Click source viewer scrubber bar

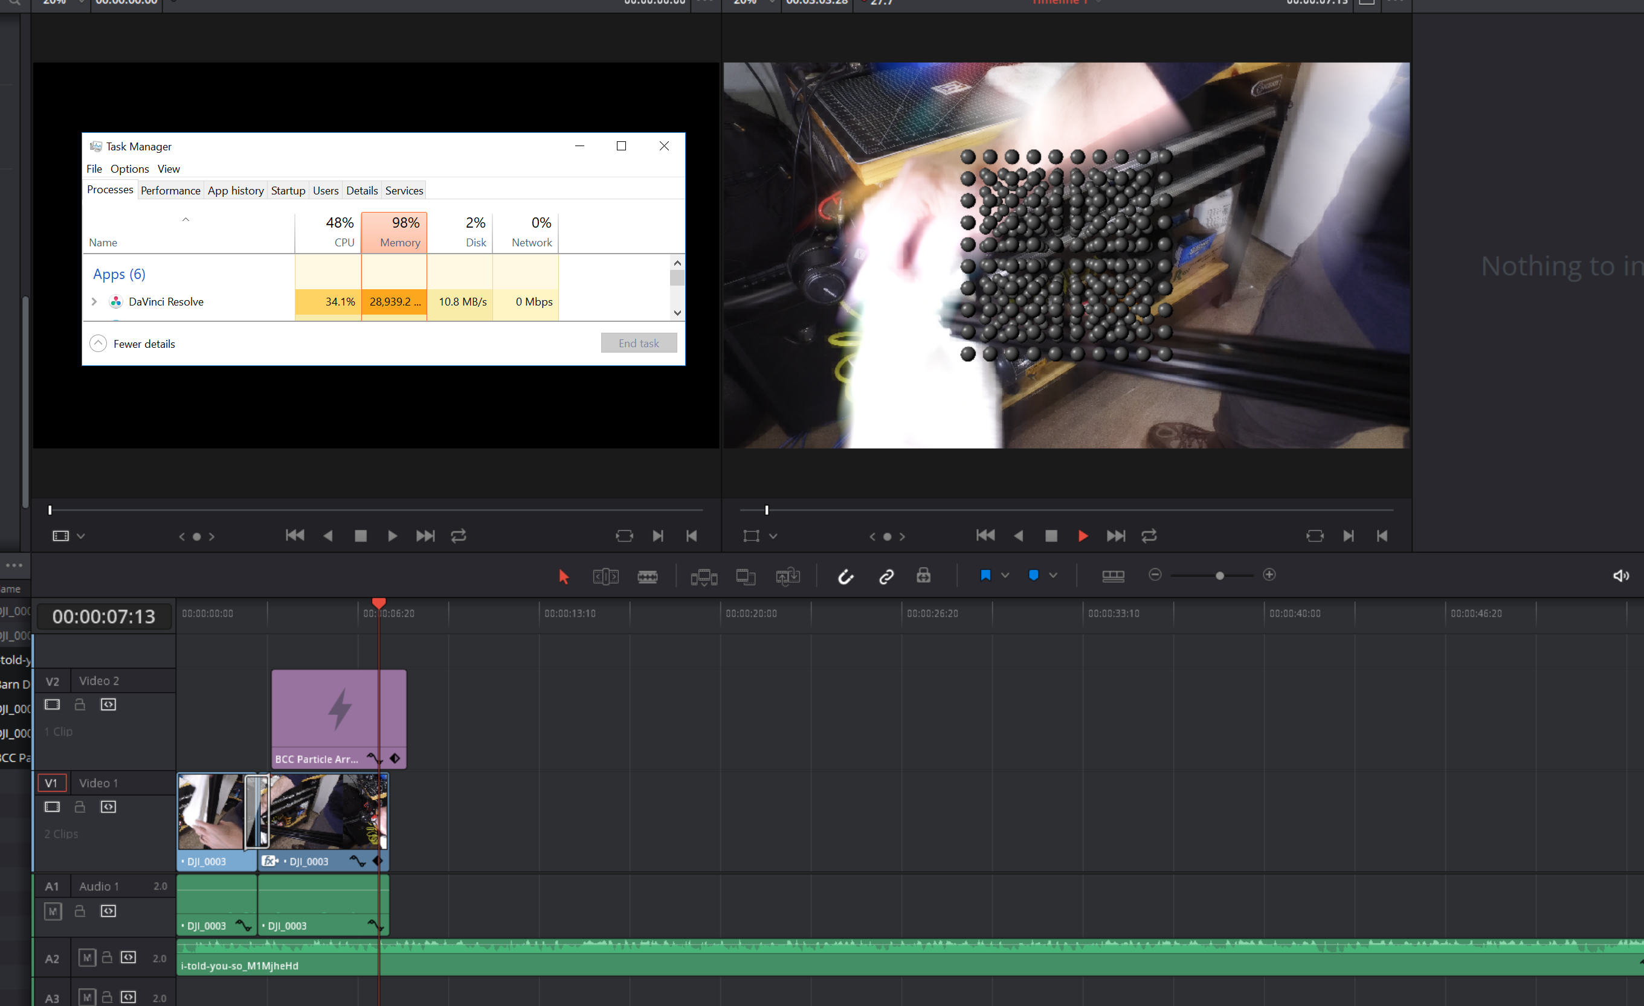pyautogui.click(x=376, y=510)
